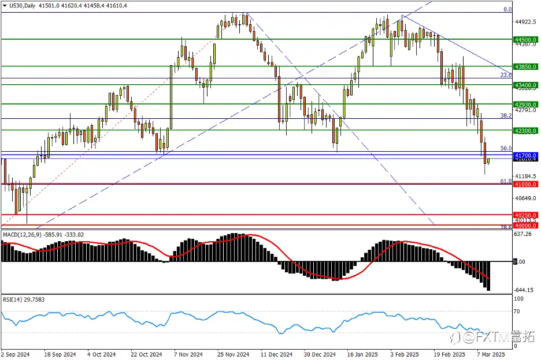Click the Fibonacci 38.2 level label

(506, 116)
